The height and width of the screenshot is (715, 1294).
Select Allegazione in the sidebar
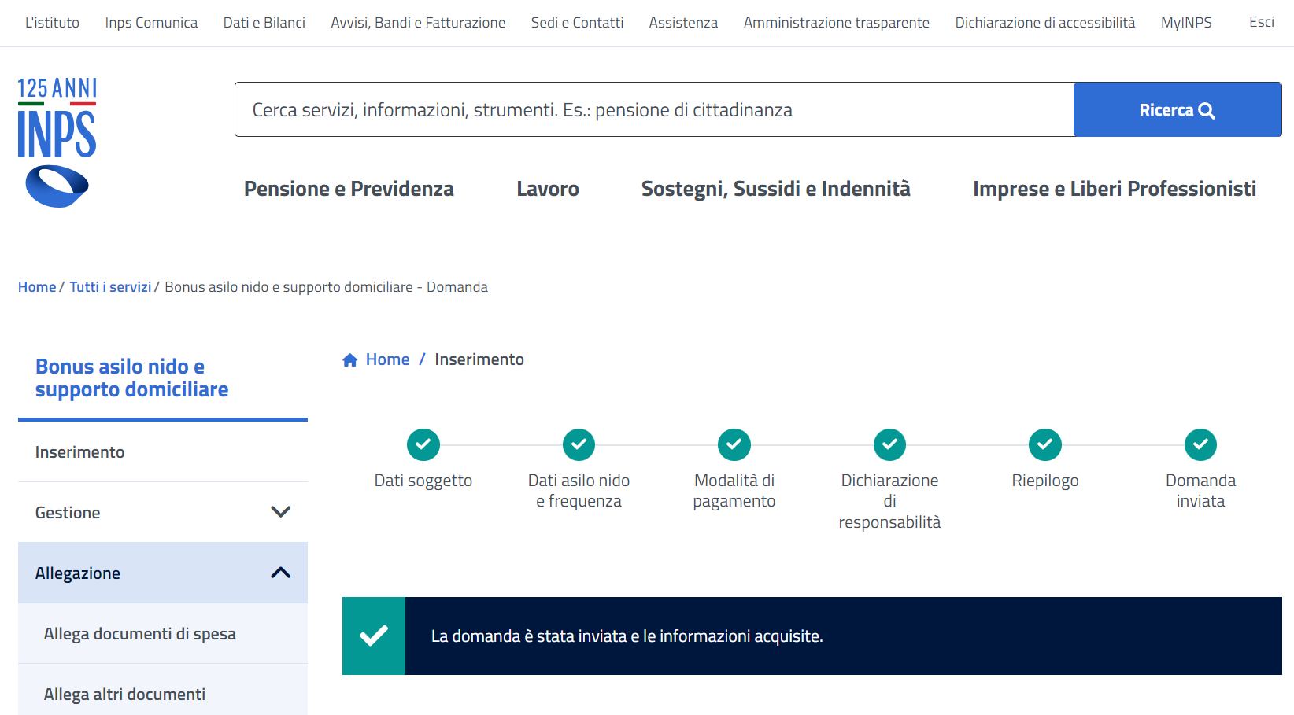tap(163, 573)
